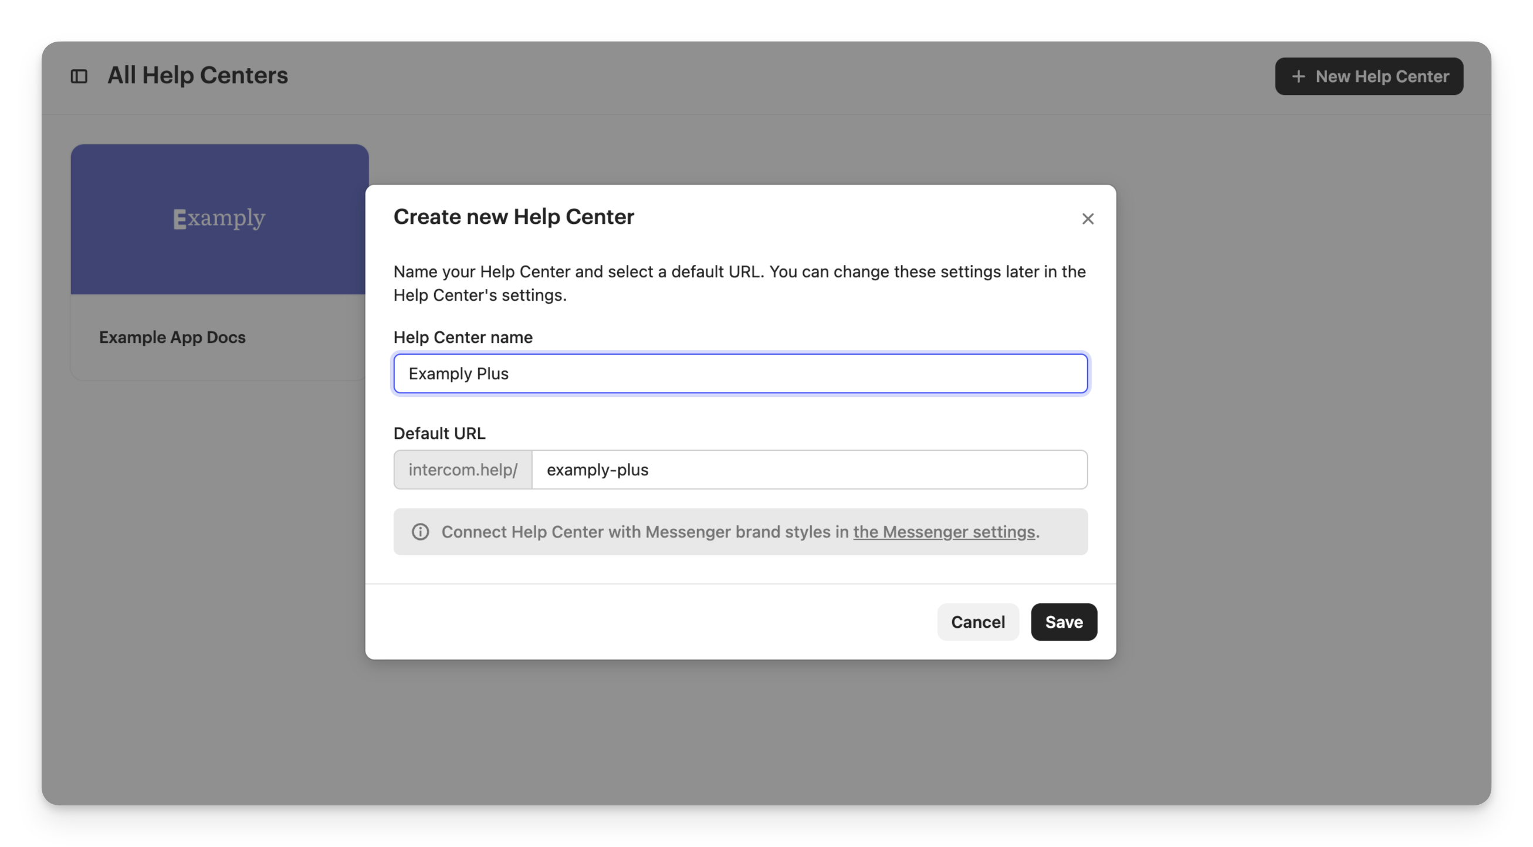Open the Messenger settings link

(x=944, y=532)
